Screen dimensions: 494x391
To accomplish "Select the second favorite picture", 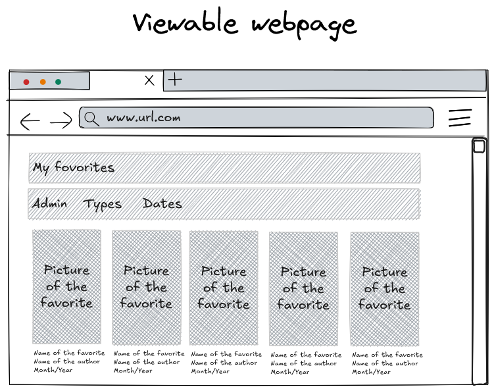I will point(146,287).
